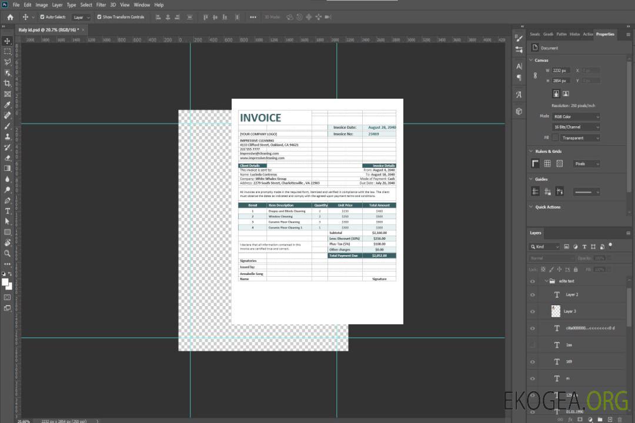The image size is (635, 423).
Task: Collapse the edite text layer group
Action: pos(546,281)
